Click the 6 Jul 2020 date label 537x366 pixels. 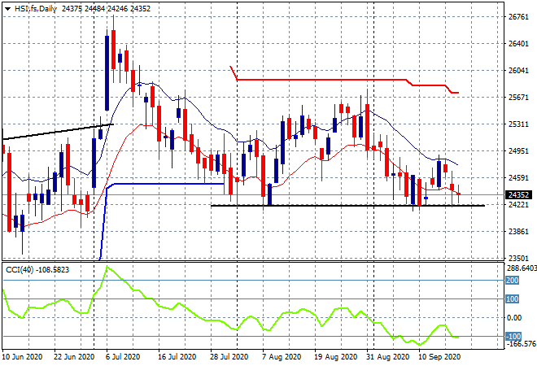click(123, 357)
